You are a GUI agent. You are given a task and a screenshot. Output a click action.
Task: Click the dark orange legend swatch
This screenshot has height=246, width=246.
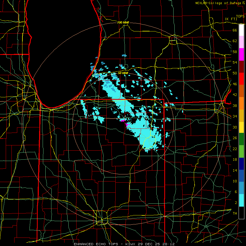click(x=241, y=91)
